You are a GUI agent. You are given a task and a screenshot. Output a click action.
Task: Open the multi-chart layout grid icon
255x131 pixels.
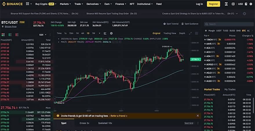click(x=196, y=33)
